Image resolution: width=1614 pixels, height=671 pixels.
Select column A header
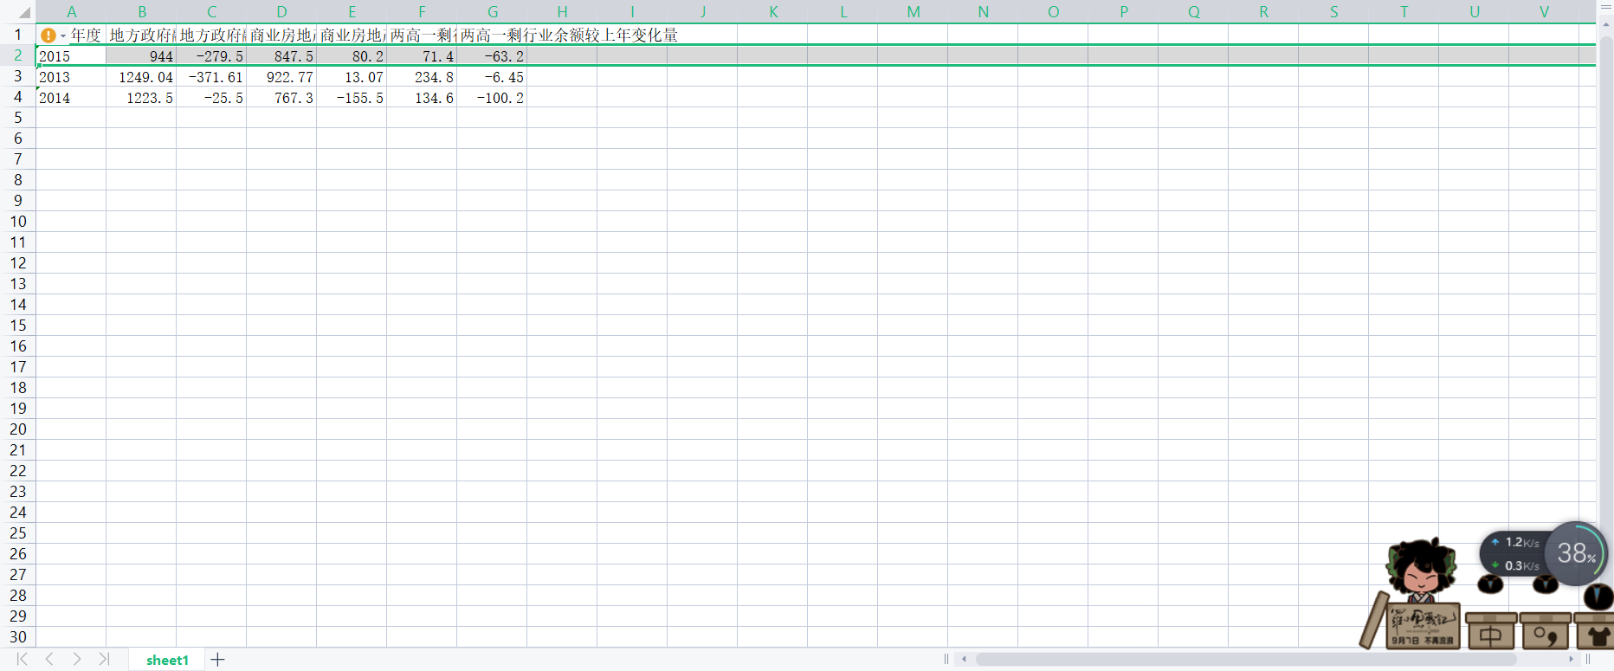(x=71, y=12)
